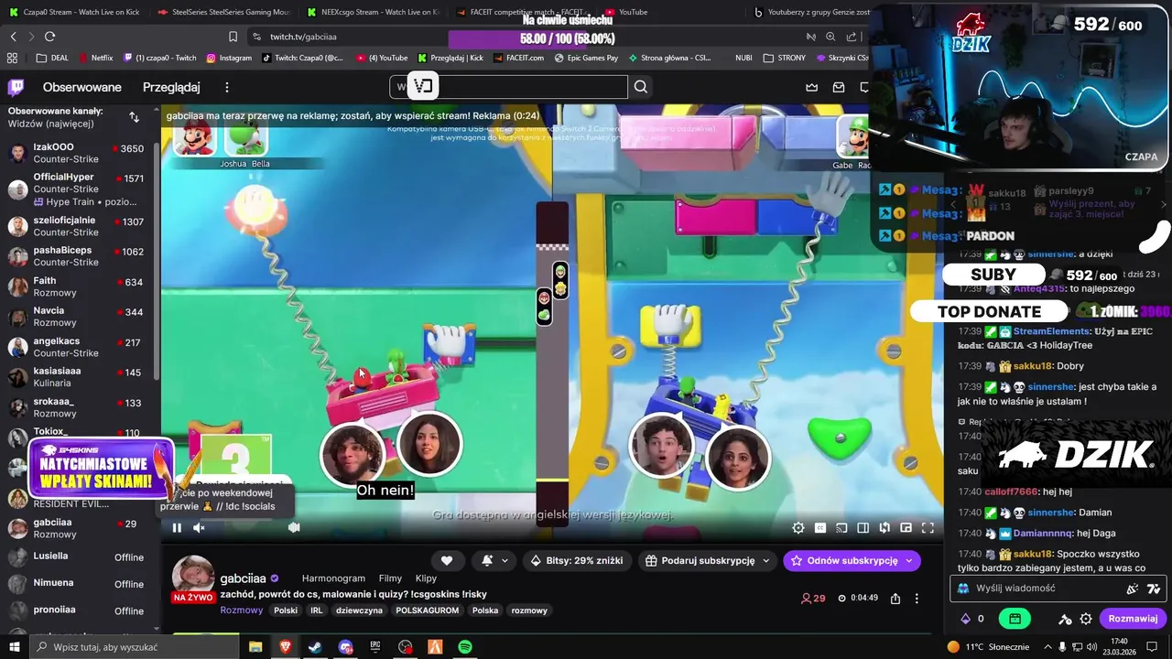Open the Rozmowy category link
Image resolution: width=1172 pixels, height=659 pixels.
[242, 610]
